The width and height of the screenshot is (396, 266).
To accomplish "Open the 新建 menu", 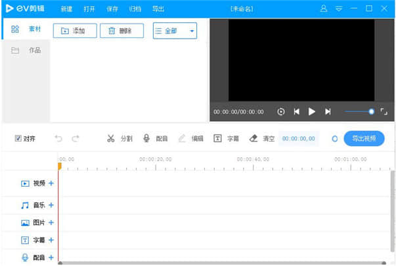I will point(66,9).
